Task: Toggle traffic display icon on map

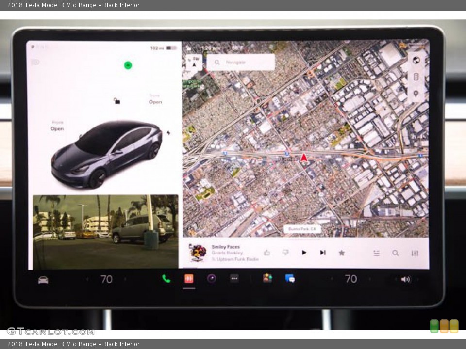Action: [x=416, y=77]
